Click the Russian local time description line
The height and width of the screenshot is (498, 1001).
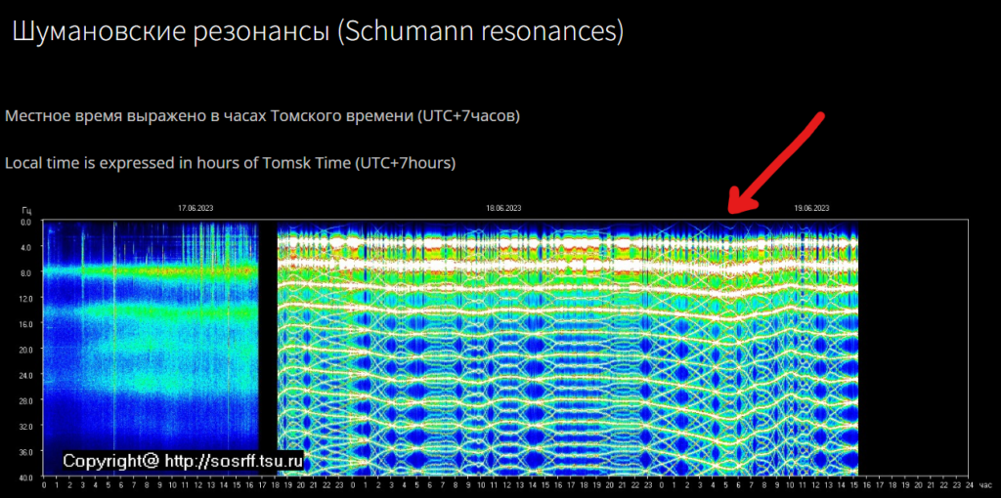(262, 116)
